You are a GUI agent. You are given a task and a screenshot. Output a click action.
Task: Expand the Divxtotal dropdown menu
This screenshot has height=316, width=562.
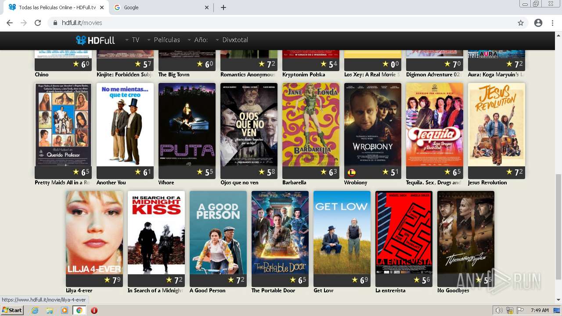pos(232,40)
